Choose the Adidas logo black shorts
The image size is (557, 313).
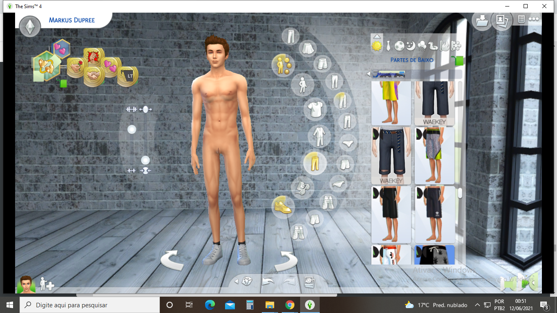pos(435,214)
